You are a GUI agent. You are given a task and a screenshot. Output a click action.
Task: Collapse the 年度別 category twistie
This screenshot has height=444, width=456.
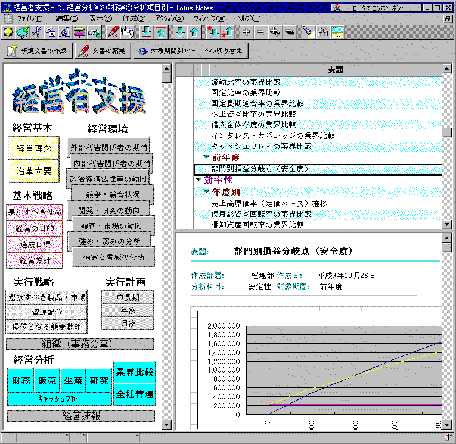[206, 192]
